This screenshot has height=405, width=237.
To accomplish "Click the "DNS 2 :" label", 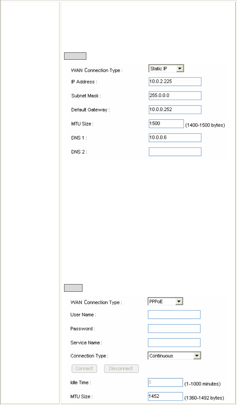I will tap(79, 152).
